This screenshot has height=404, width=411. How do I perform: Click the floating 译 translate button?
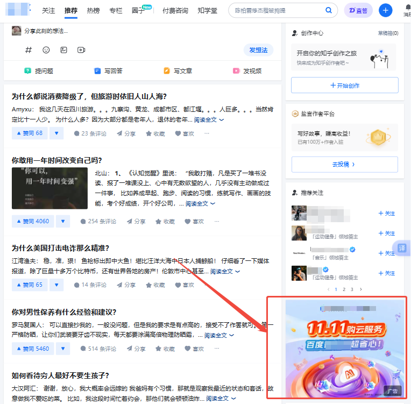click(402, 248)
